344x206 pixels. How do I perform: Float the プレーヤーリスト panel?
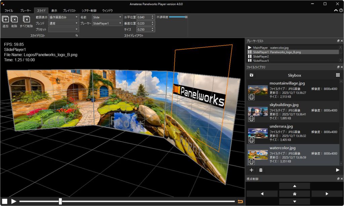coord(338,41)
